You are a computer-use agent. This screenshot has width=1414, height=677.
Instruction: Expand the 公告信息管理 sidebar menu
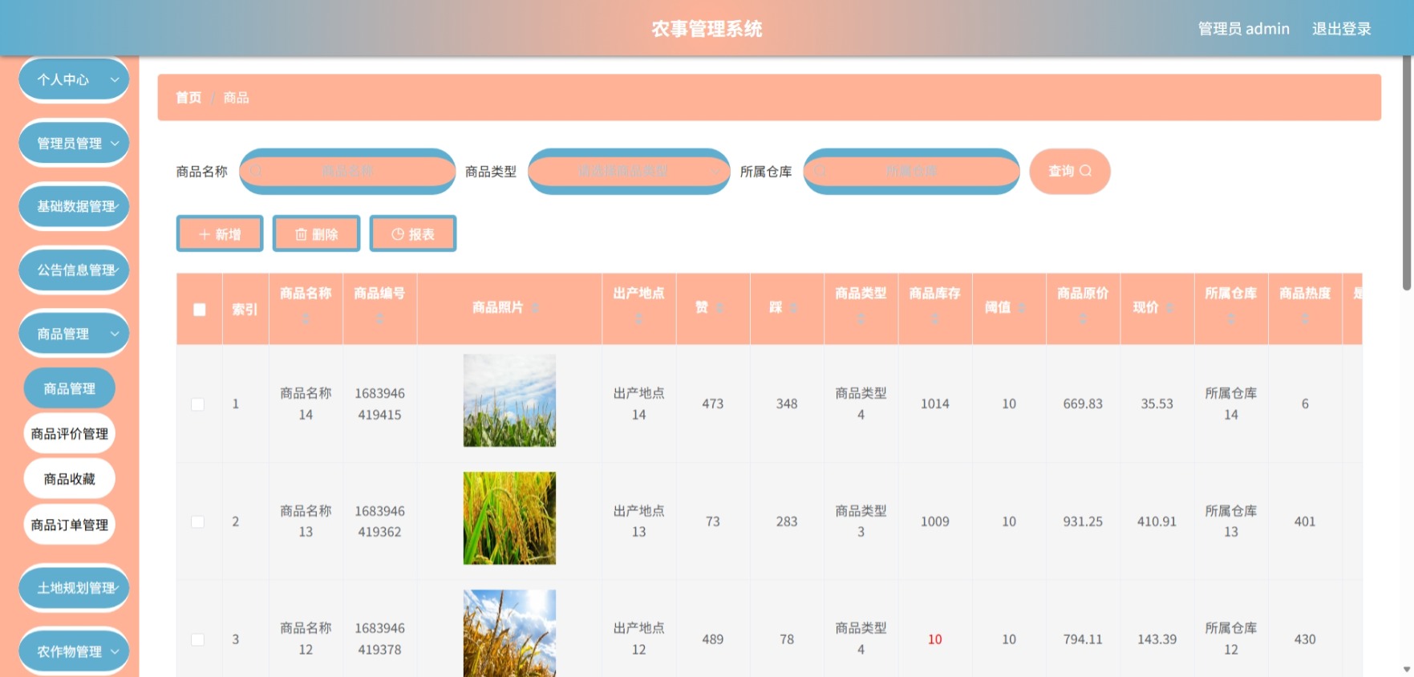pos(74,270)
